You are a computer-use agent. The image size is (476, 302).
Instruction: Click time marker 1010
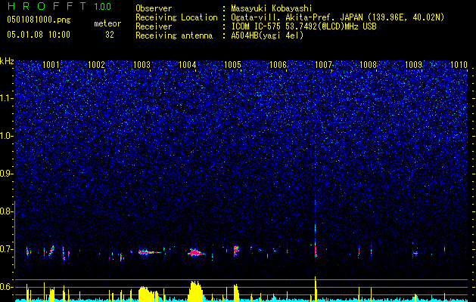click(459, 64)
